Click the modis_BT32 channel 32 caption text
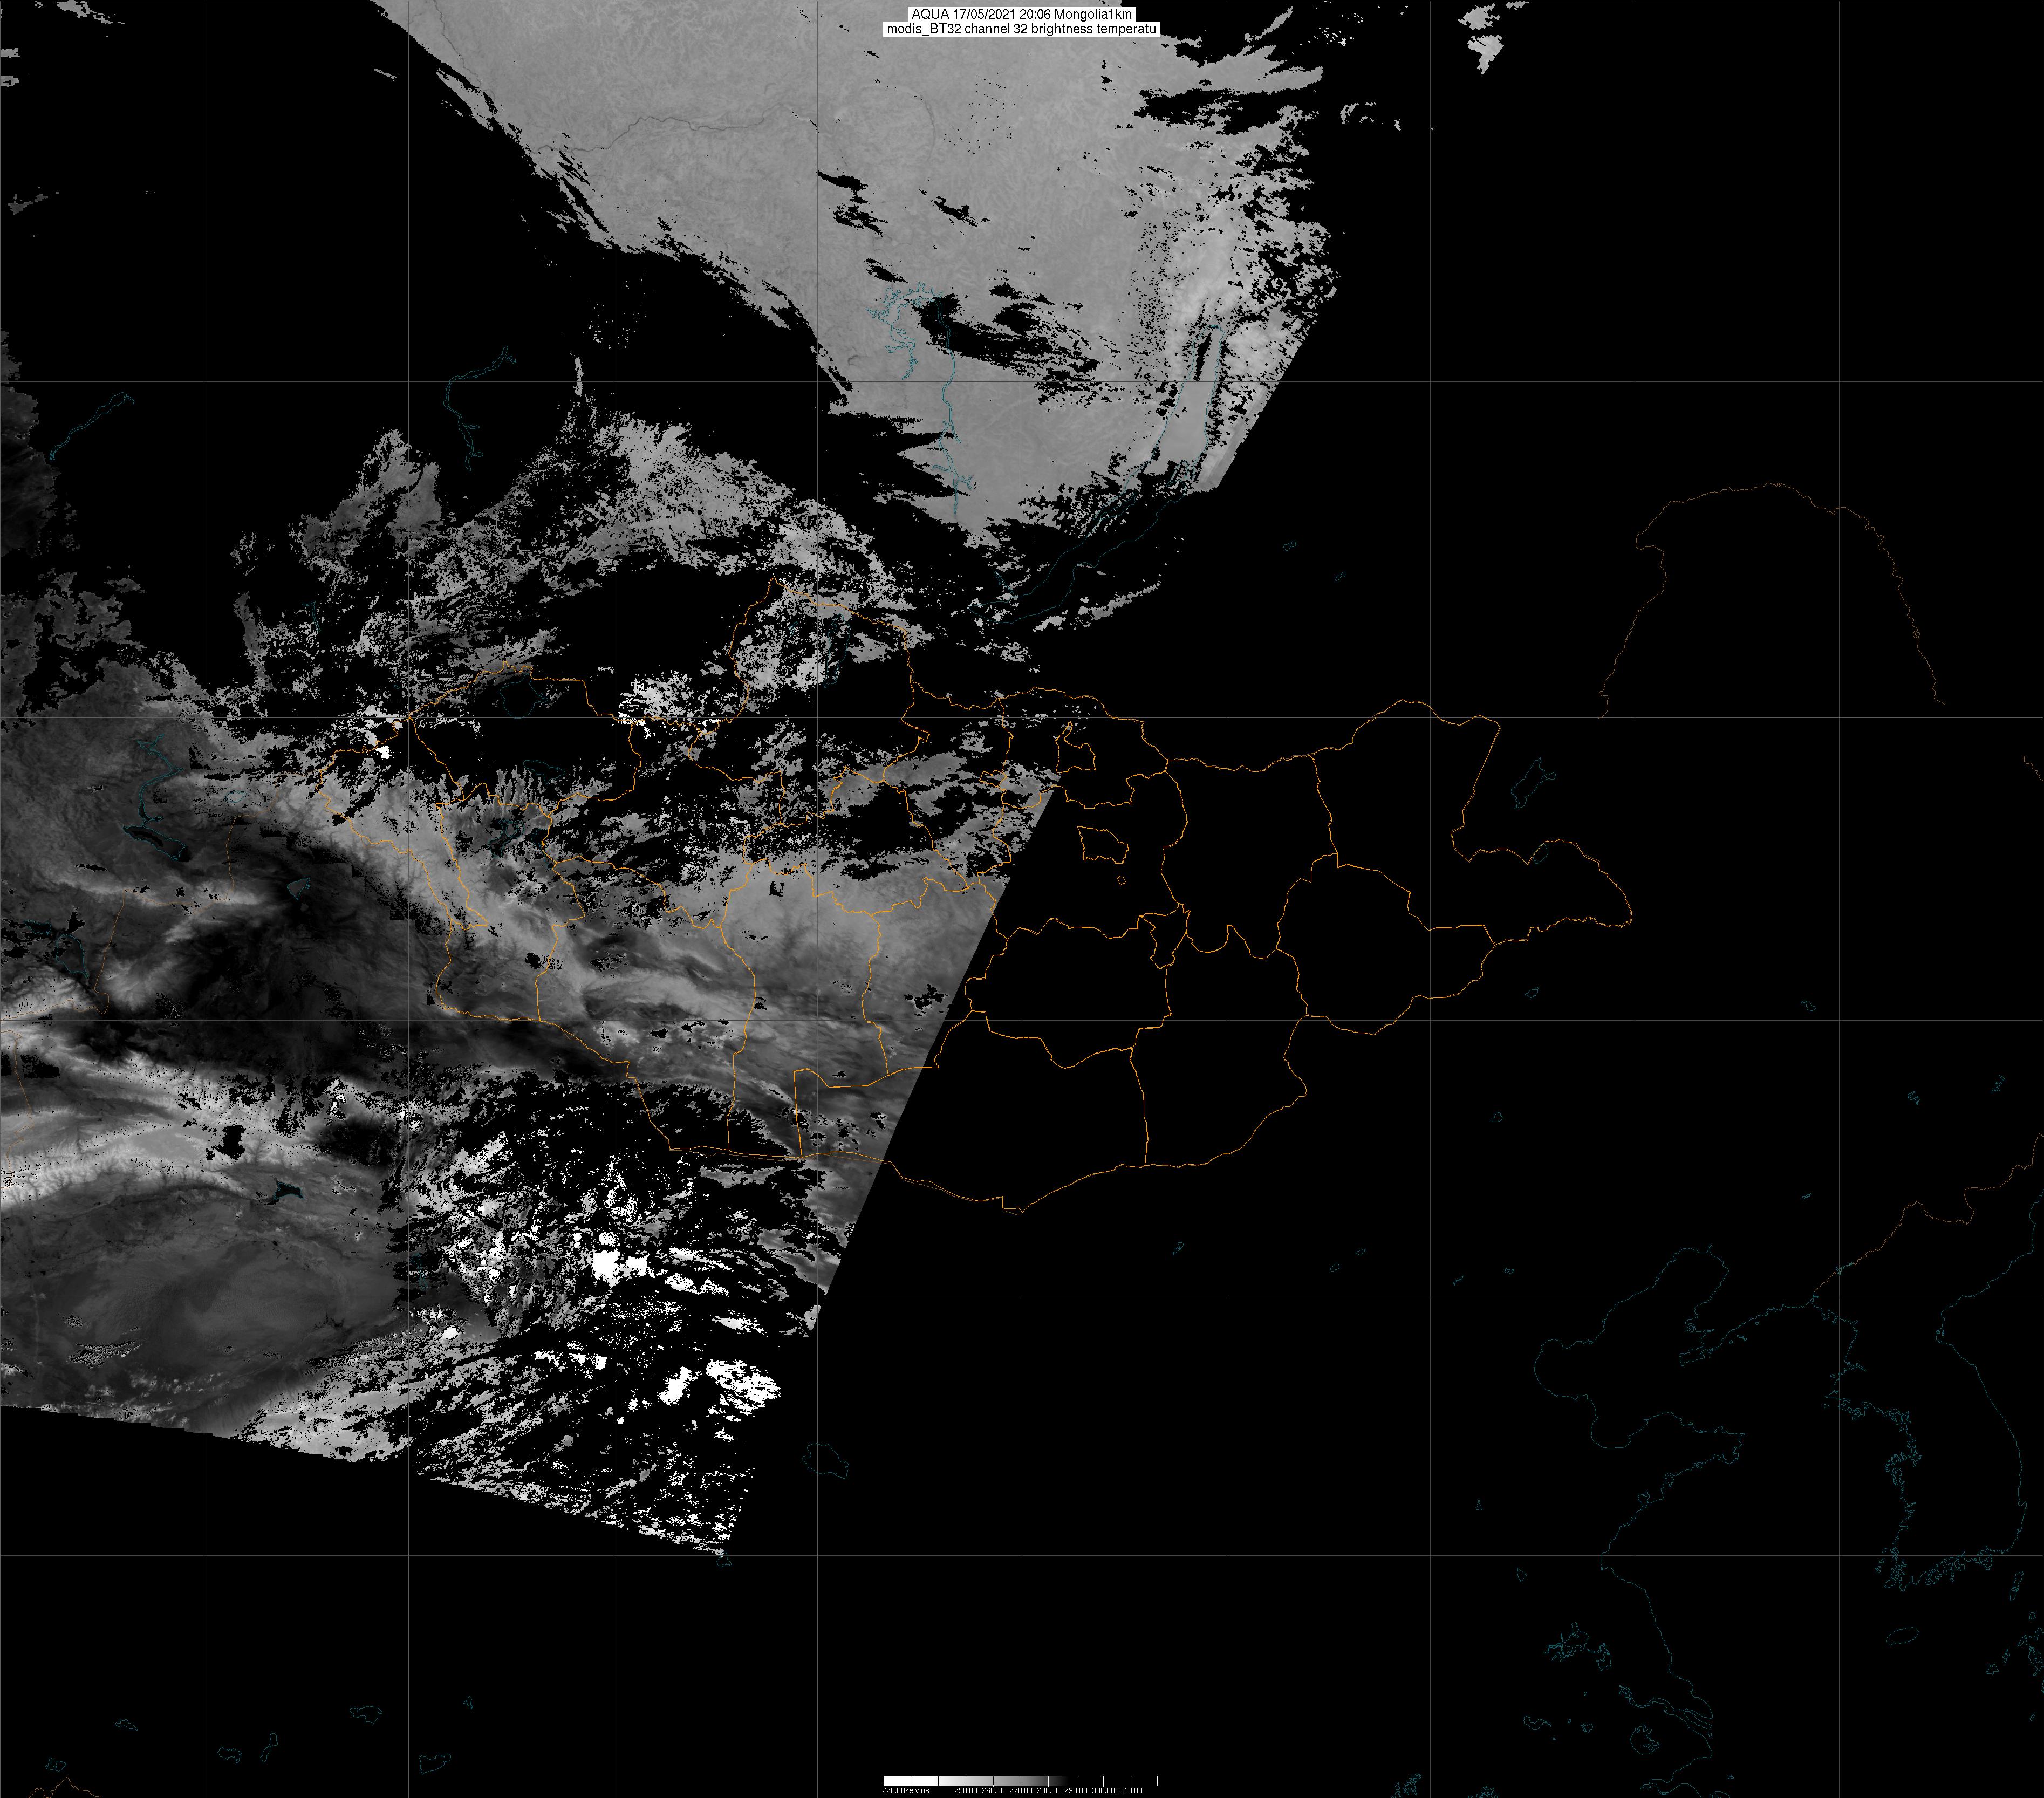Screen dimensions: 2044x1798 [x=1021, y=29]
